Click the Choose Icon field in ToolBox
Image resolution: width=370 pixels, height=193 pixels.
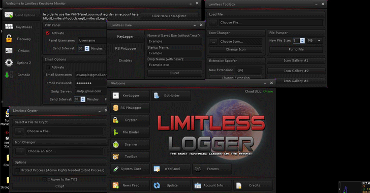tap(240, 42)
